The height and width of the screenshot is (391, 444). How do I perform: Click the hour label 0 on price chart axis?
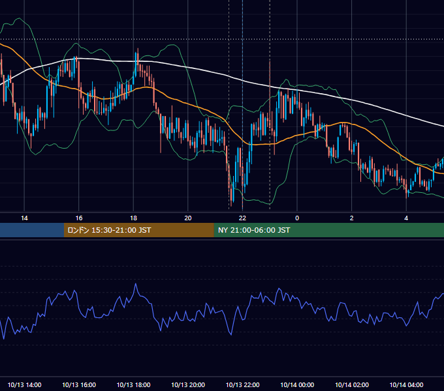[297, 218]
